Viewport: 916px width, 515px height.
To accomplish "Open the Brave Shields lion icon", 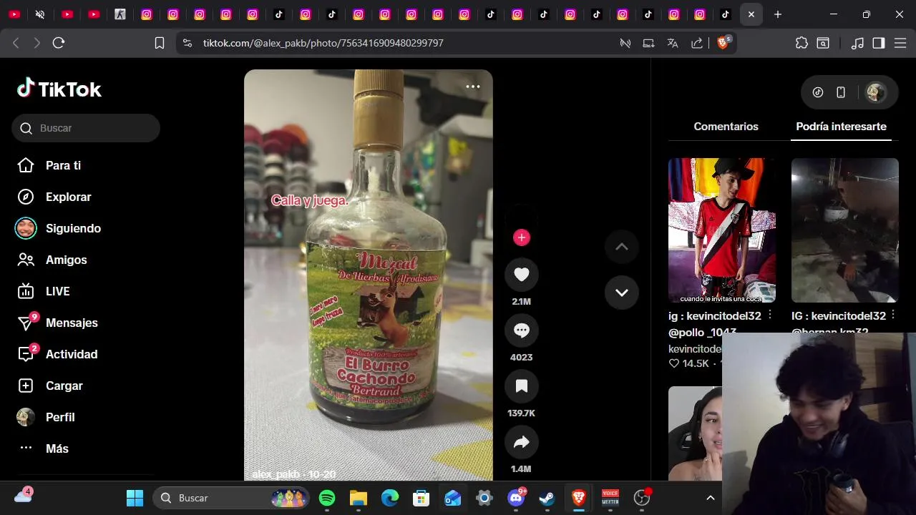I will tap(723, 43).
